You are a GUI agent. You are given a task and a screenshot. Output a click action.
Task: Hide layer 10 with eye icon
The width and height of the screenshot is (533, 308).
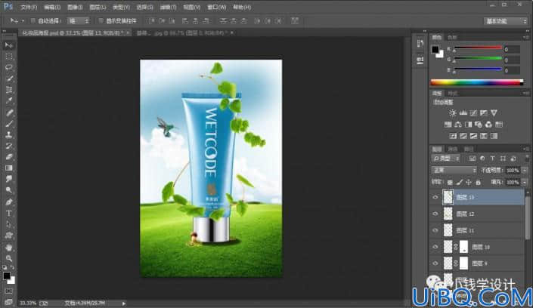435,247
